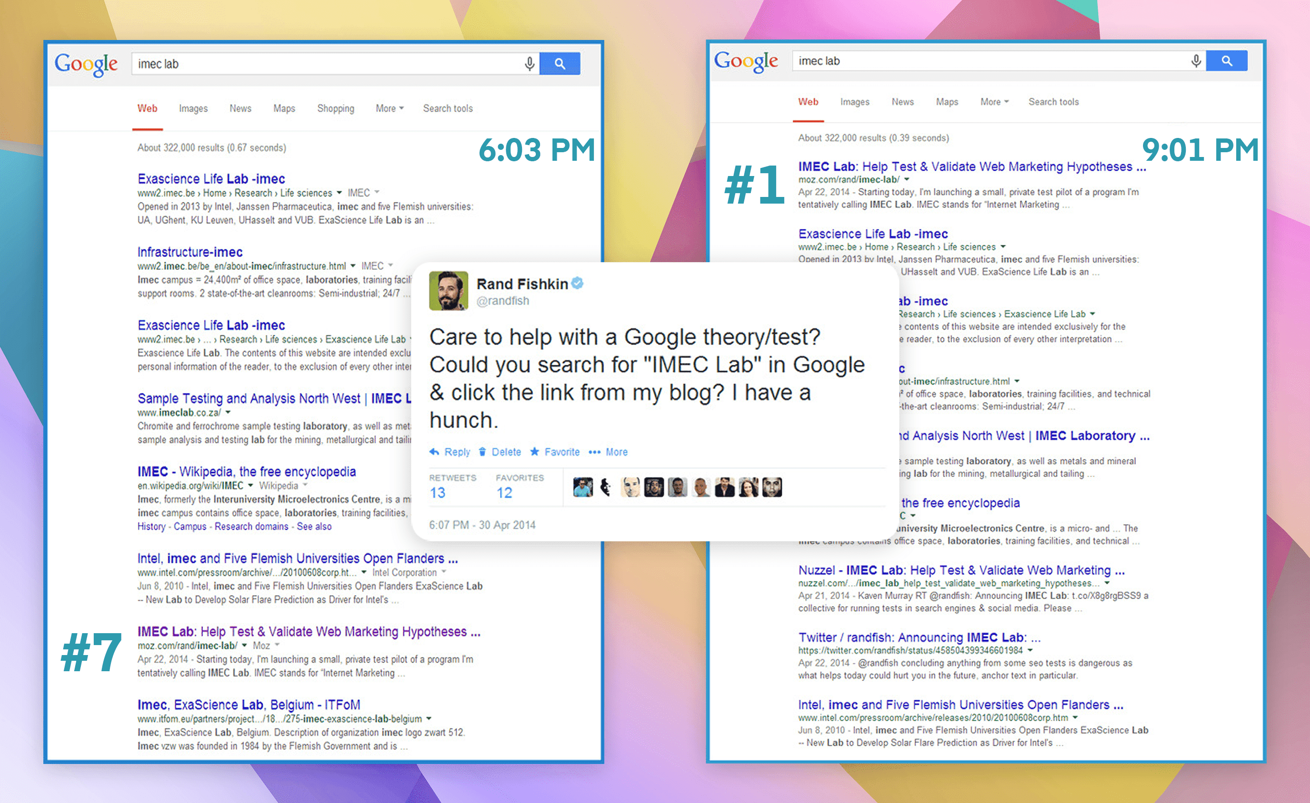Expand arrow beside itfom.eu URL in left window
This screenshot has width=1310, height=803.
tap(429, 718)
